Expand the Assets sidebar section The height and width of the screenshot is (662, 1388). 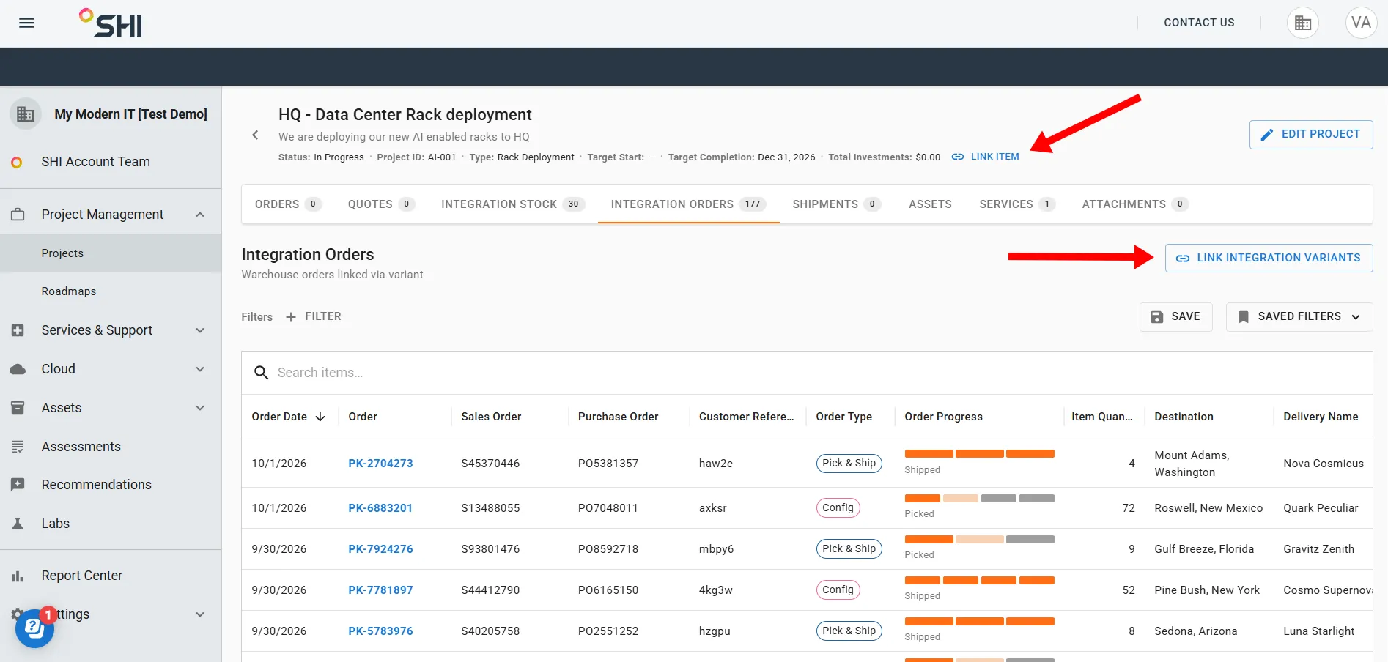pos(200,408)
